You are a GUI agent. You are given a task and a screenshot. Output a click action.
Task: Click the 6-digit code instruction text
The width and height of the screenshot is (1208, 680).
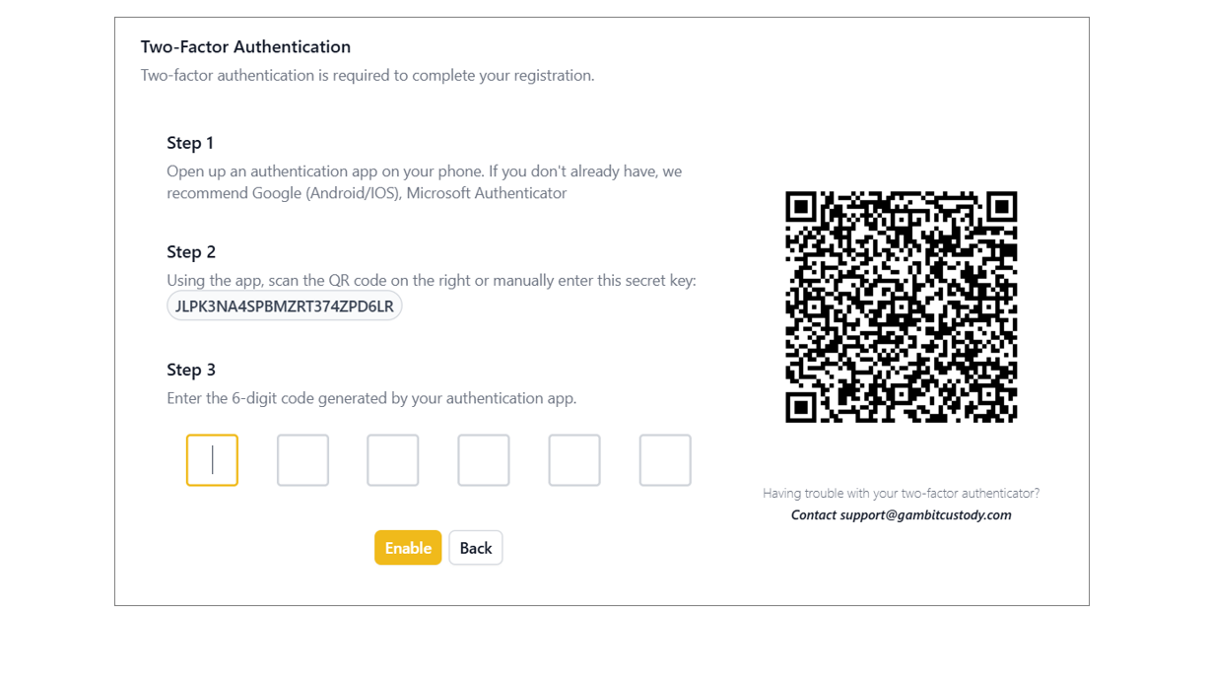371,399
